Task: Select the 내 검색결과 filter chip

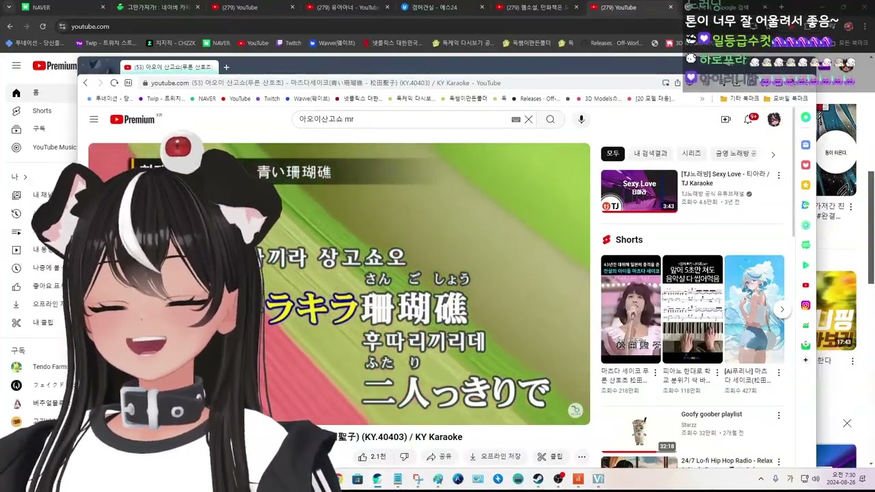Action: (650, 154)
